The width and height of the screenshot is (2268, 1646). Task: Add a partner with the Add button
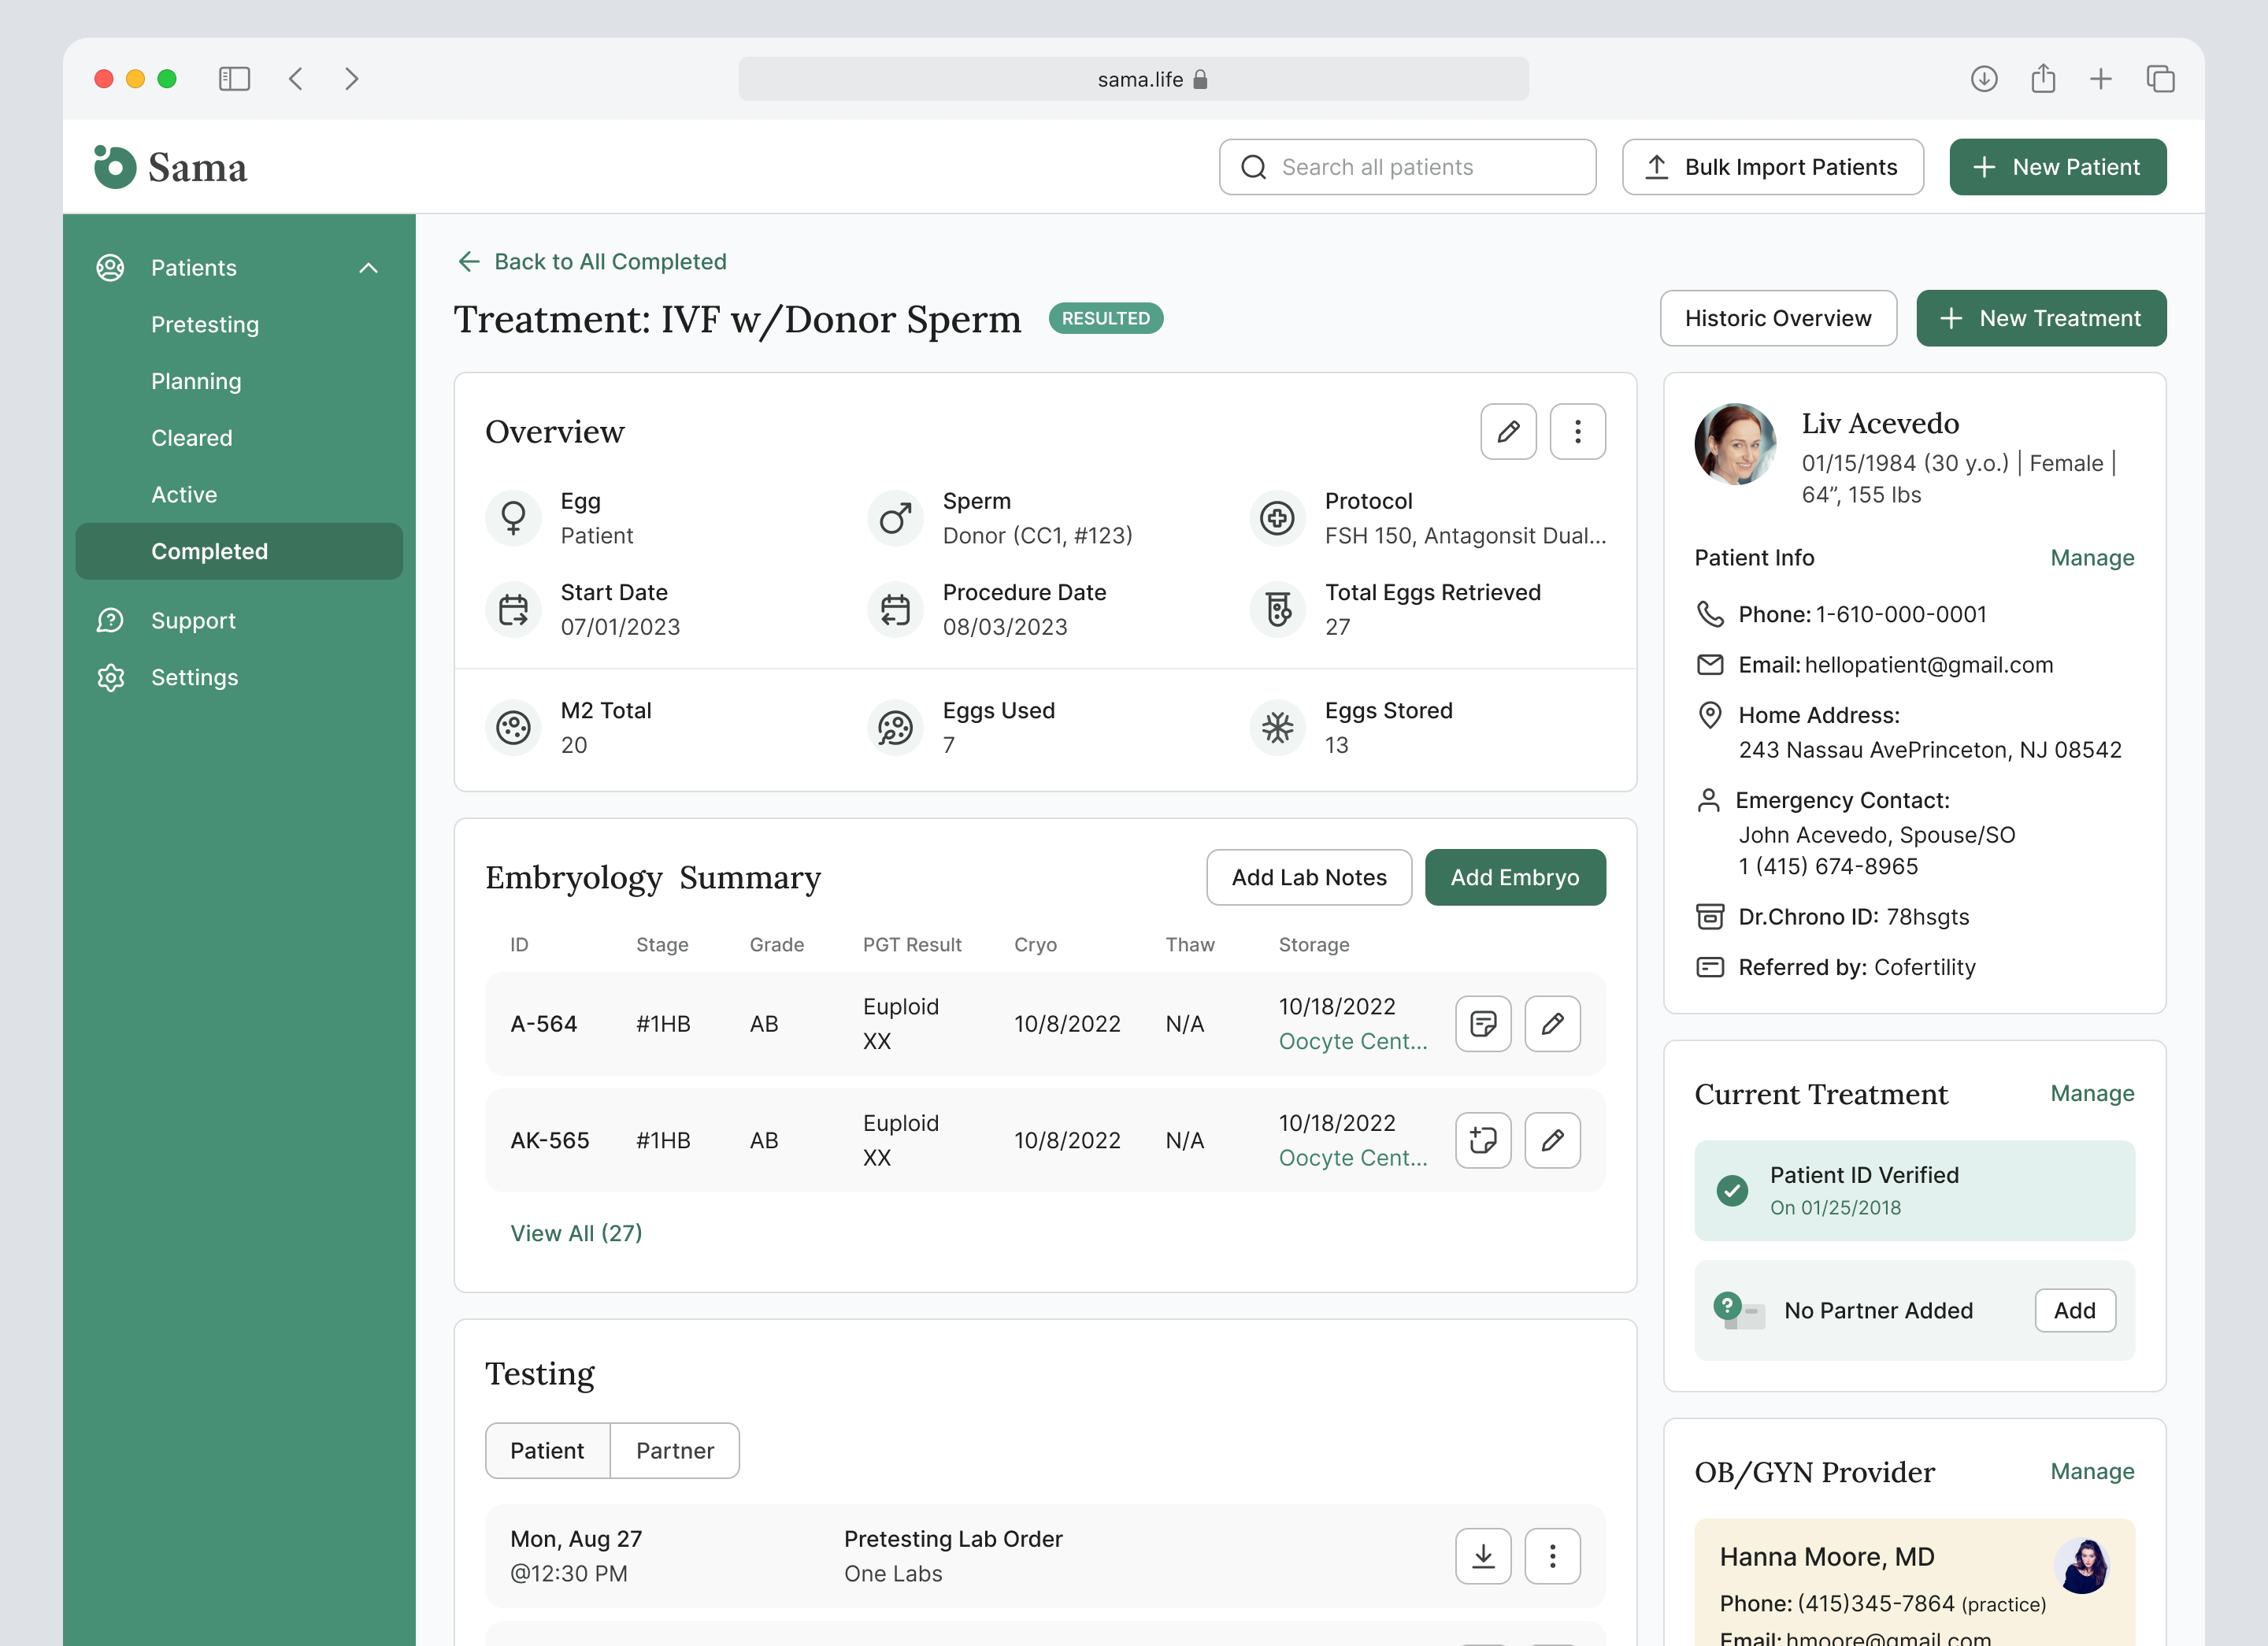coord(2075,1310)
